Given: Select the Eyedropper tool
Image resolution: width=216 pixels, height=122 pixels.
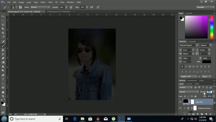Looking at the screenshot, I should coord(3,37).
